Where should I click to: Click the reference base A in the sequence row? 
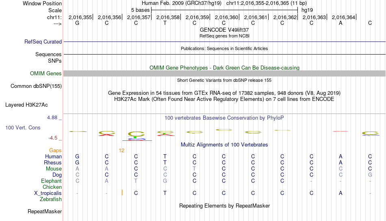click(340, 23)
